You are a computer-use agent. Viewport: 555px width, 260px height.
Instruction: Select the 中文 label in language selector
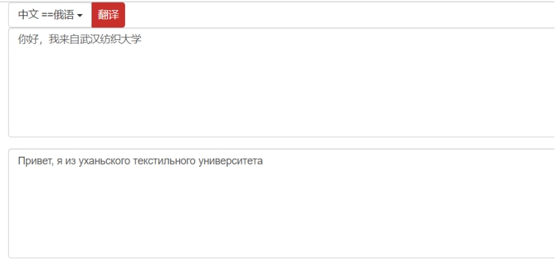click(28, 15)
